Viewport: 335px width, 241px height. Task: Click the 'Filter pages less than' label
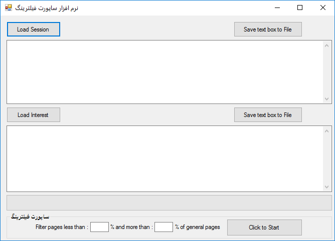click(x=62, y=227)
